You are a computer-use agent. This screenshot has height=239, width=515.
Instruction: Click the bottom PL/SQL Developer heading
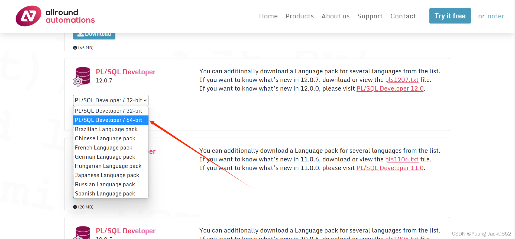tap(126, 231)
